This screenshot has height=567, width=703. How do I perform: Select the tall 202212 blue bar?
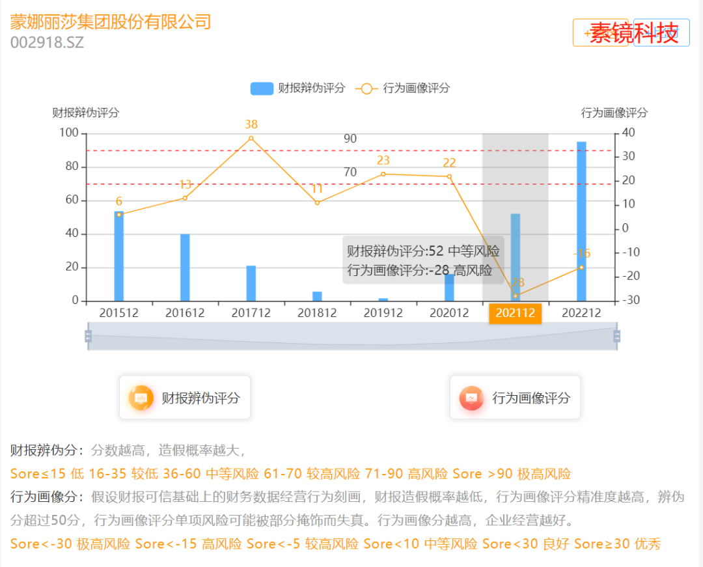coord(581,221)
